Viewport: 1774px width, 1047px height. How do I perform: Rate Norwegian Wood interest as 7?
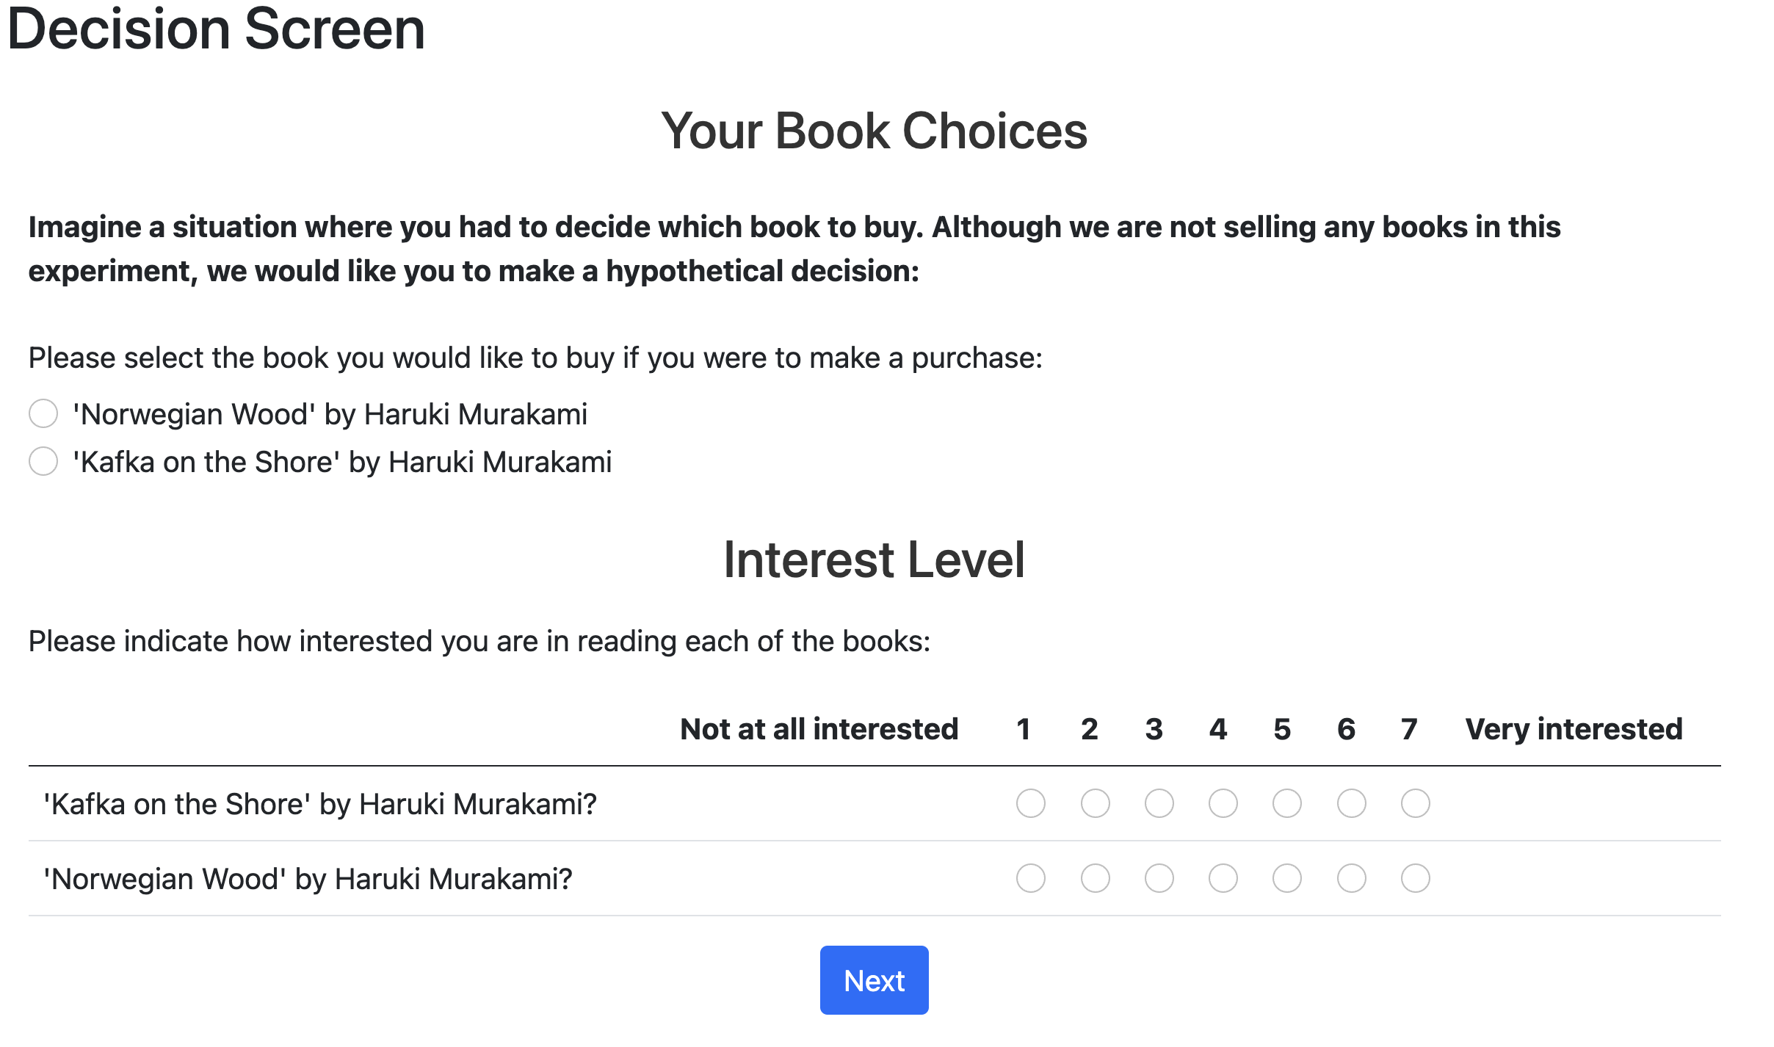[1415, 878]
